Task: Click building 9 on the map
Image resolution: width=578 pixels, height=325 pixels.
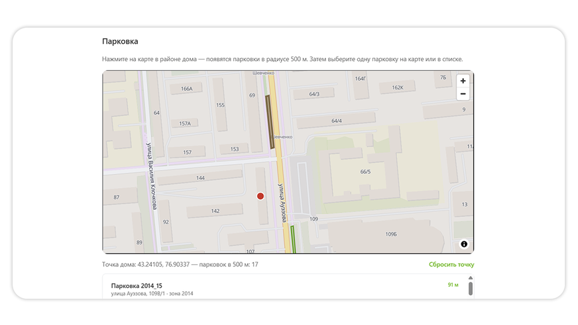Action: point(448,110)
